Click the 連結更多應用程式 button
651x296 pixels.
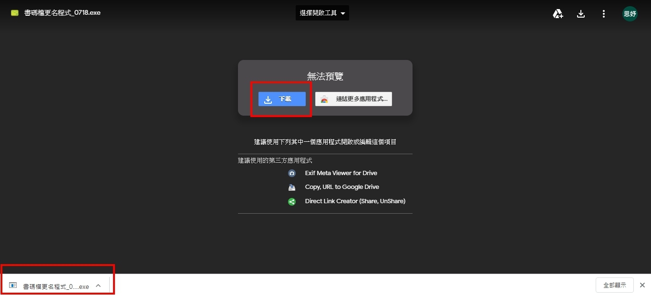353,99
